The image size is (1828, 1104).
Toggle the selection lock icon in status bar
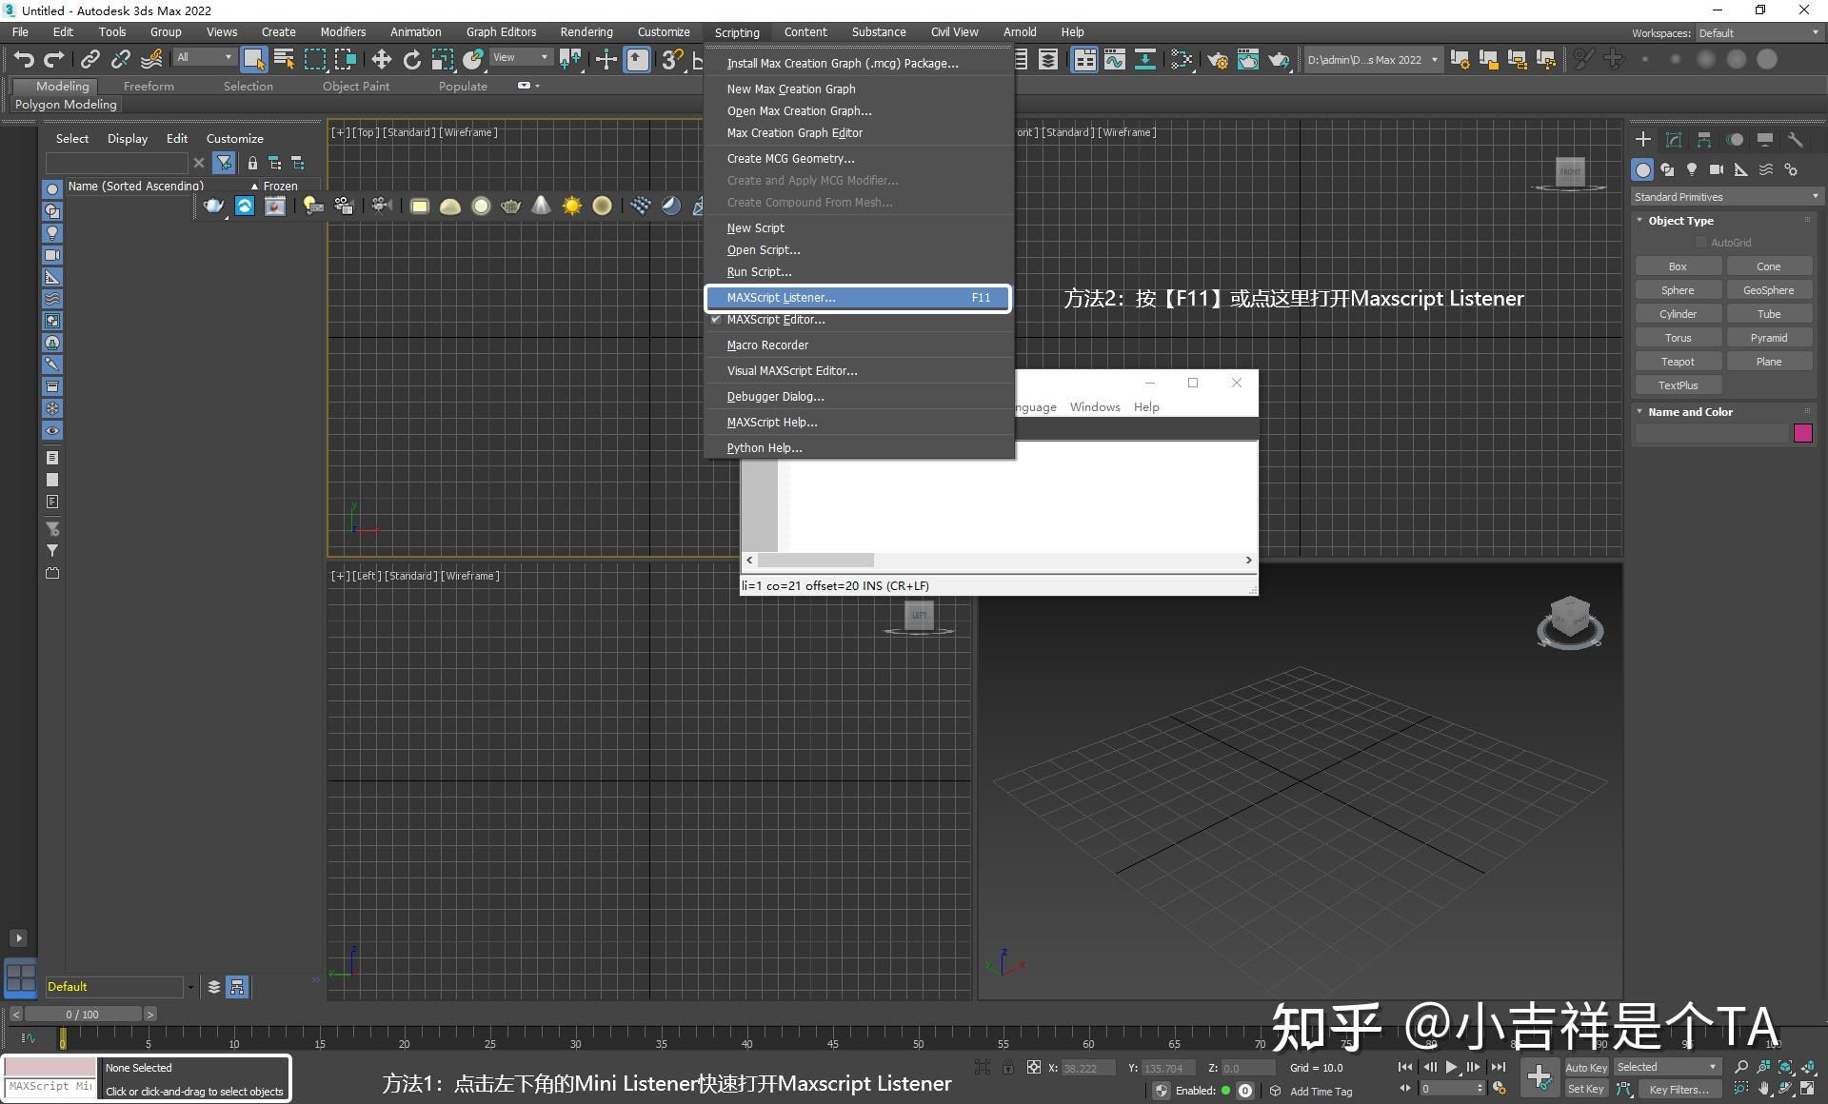pyautogui.click(x=1008, y=1068)
